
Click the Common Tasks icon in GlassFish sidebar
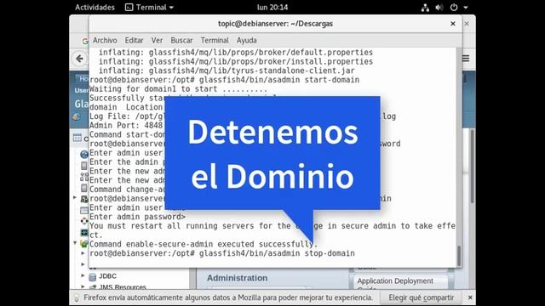pos(77,138)
